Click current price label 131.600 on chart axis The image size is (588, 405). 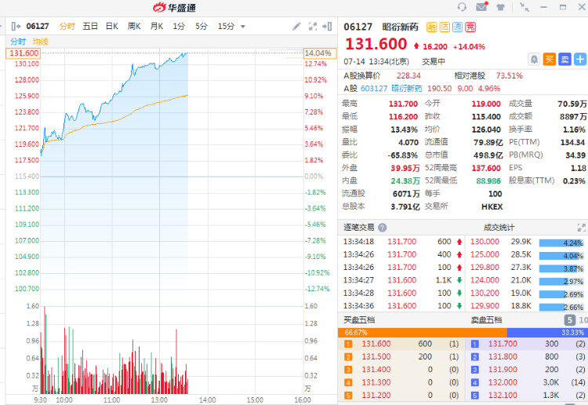click(x=24, y=53)
